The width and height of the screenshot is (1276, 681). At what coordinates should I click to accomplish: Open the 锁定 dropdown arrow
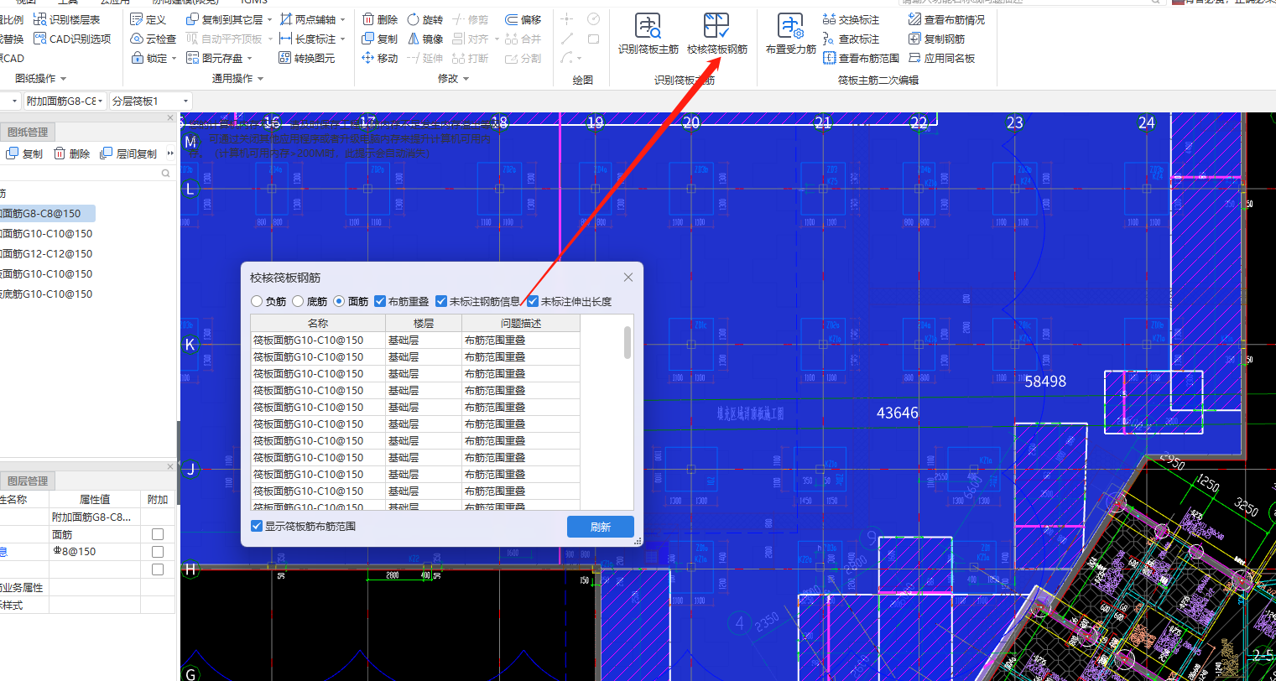[x=174, y=58]
